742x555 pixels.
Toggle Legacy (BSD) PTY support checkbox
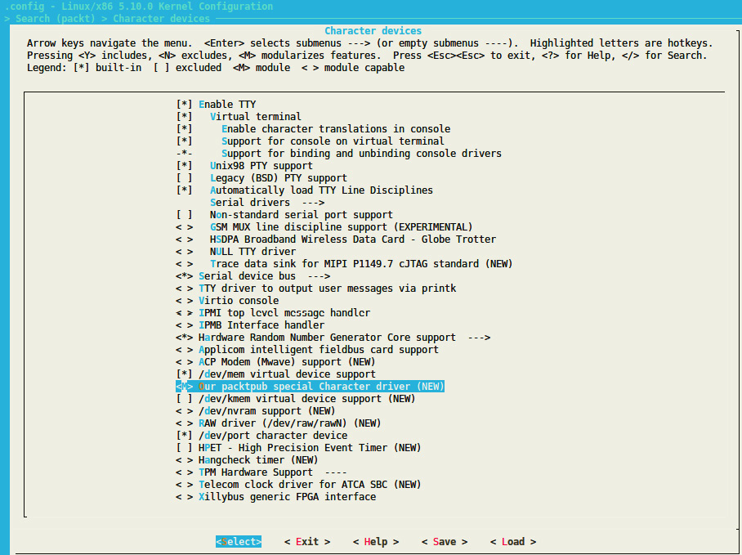[x=185, y=178]
